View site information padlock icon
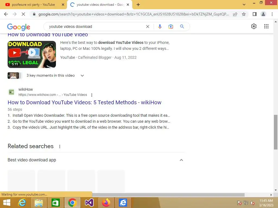The height and width of the screenshot is (208, 278). 34,14
